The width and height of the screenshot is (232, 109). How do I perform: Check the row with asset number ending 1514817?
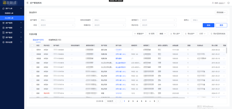click(x=32, y=67)
